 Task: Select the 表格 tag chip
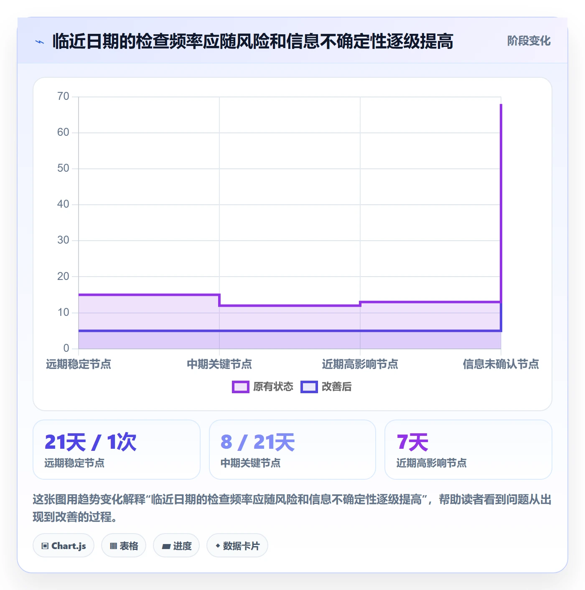(x=124, y=546)
